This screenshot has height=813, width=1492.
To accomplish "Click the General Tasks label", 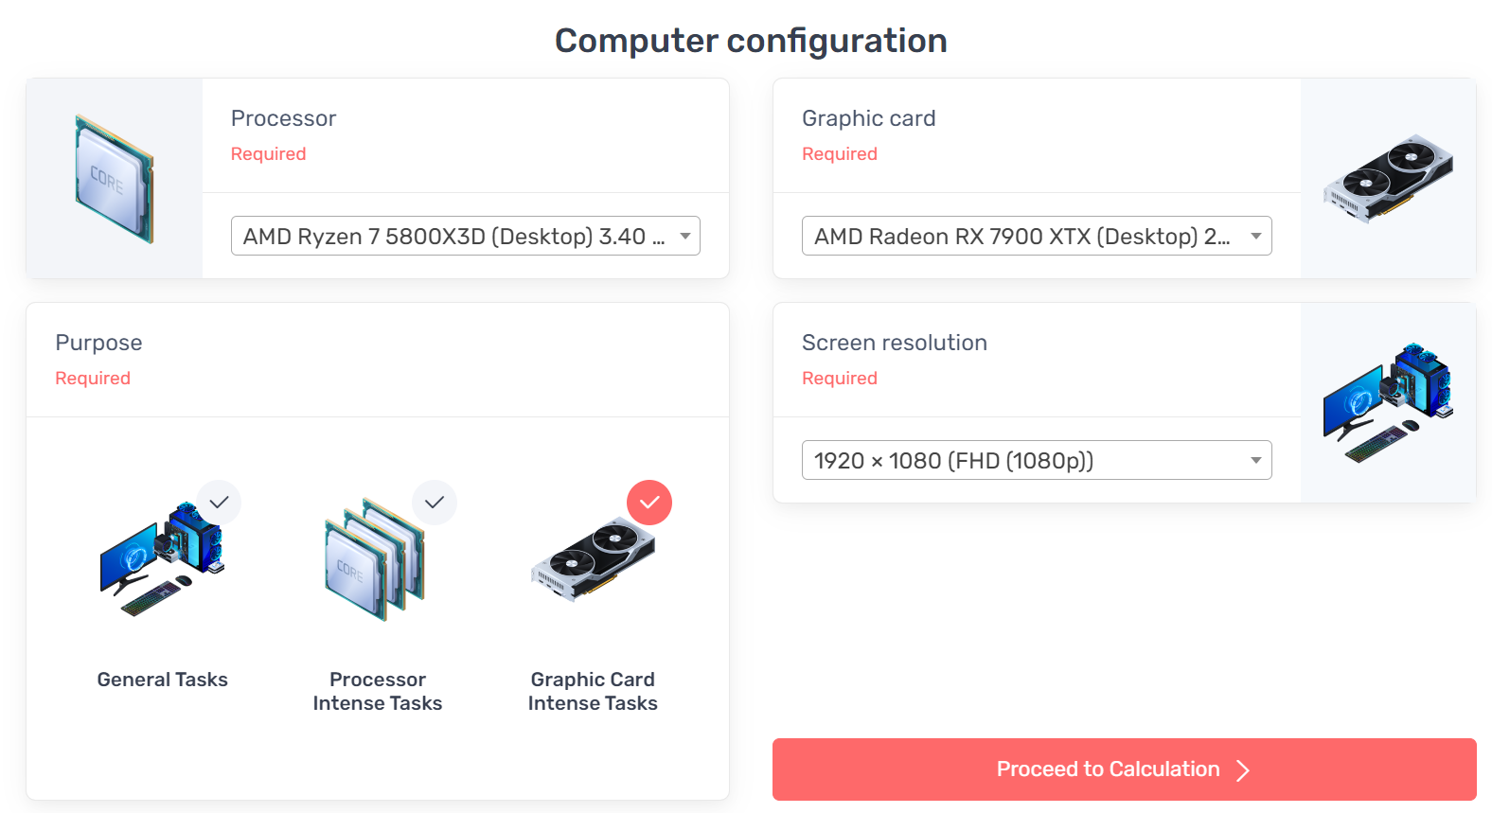I will (x=163, y=680).
